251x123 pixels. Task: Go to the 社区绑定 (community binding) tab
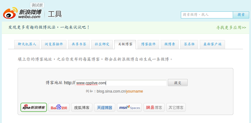[102, 44]
